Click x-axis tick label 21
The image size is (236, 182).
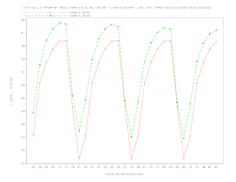79,167
